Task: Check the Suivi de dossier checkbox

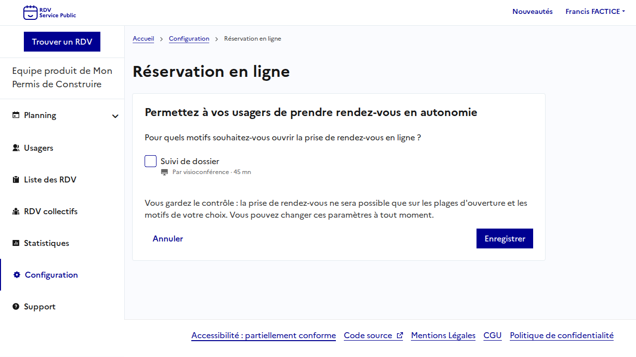Action: (151, 161)
